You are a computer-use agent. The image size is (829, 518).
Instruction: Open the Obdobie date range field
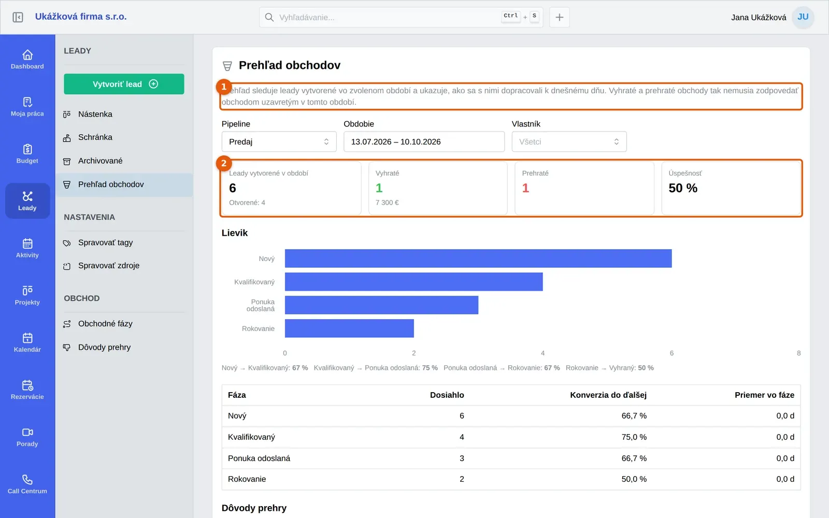pyautogui.click(x=424, y=141)
